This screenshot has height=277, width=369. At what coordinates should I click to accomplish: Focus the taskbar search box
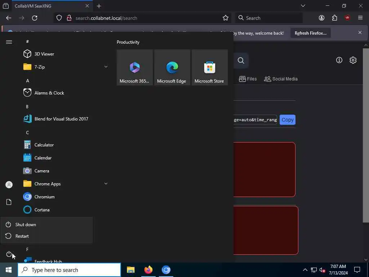coord(69,270)
